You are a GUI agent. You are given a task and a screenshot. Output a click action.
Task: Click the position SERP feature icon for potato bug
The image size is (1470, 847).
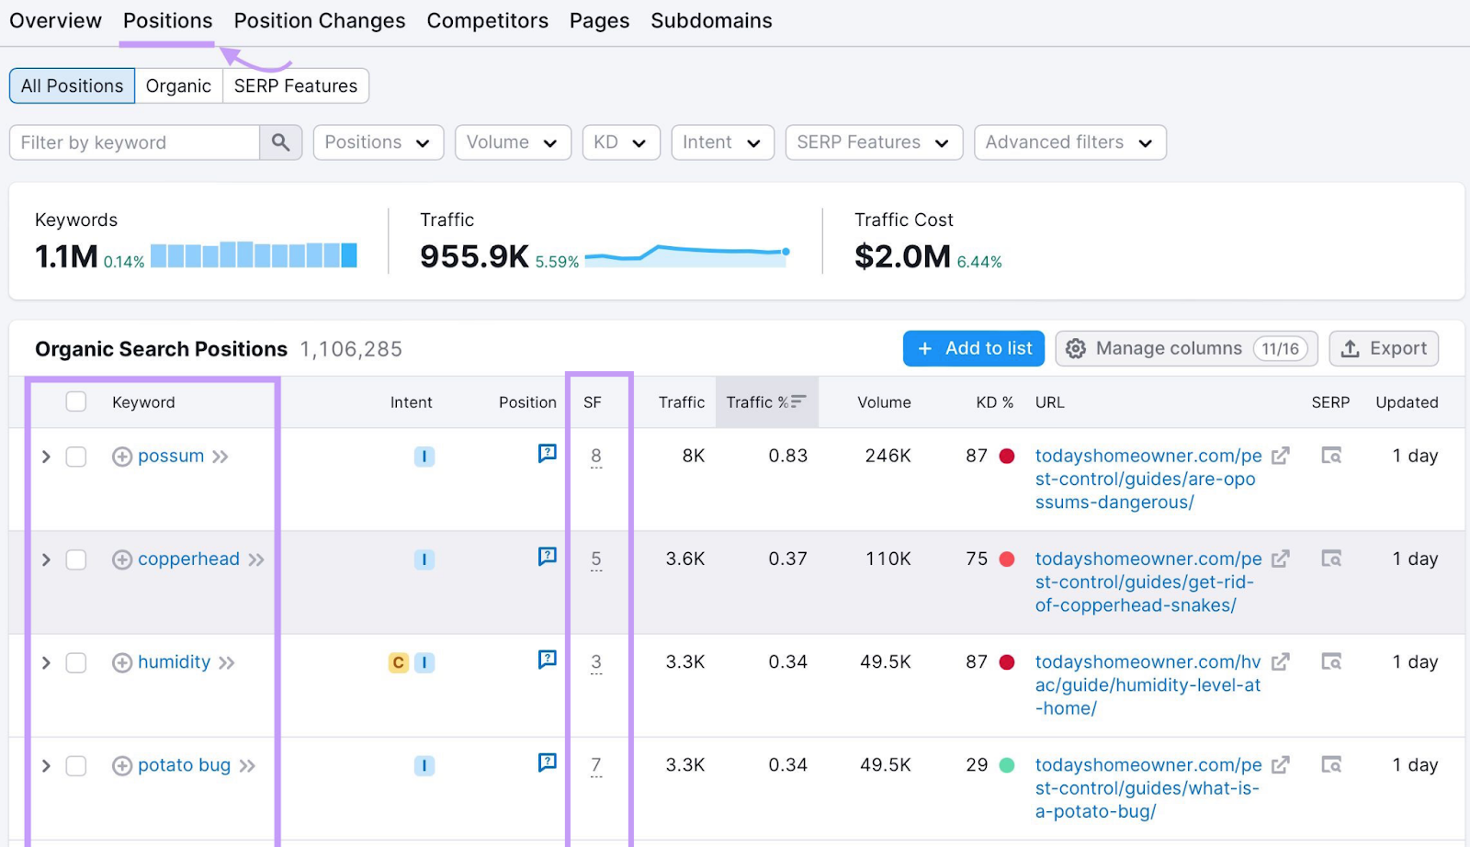point(547,762)
